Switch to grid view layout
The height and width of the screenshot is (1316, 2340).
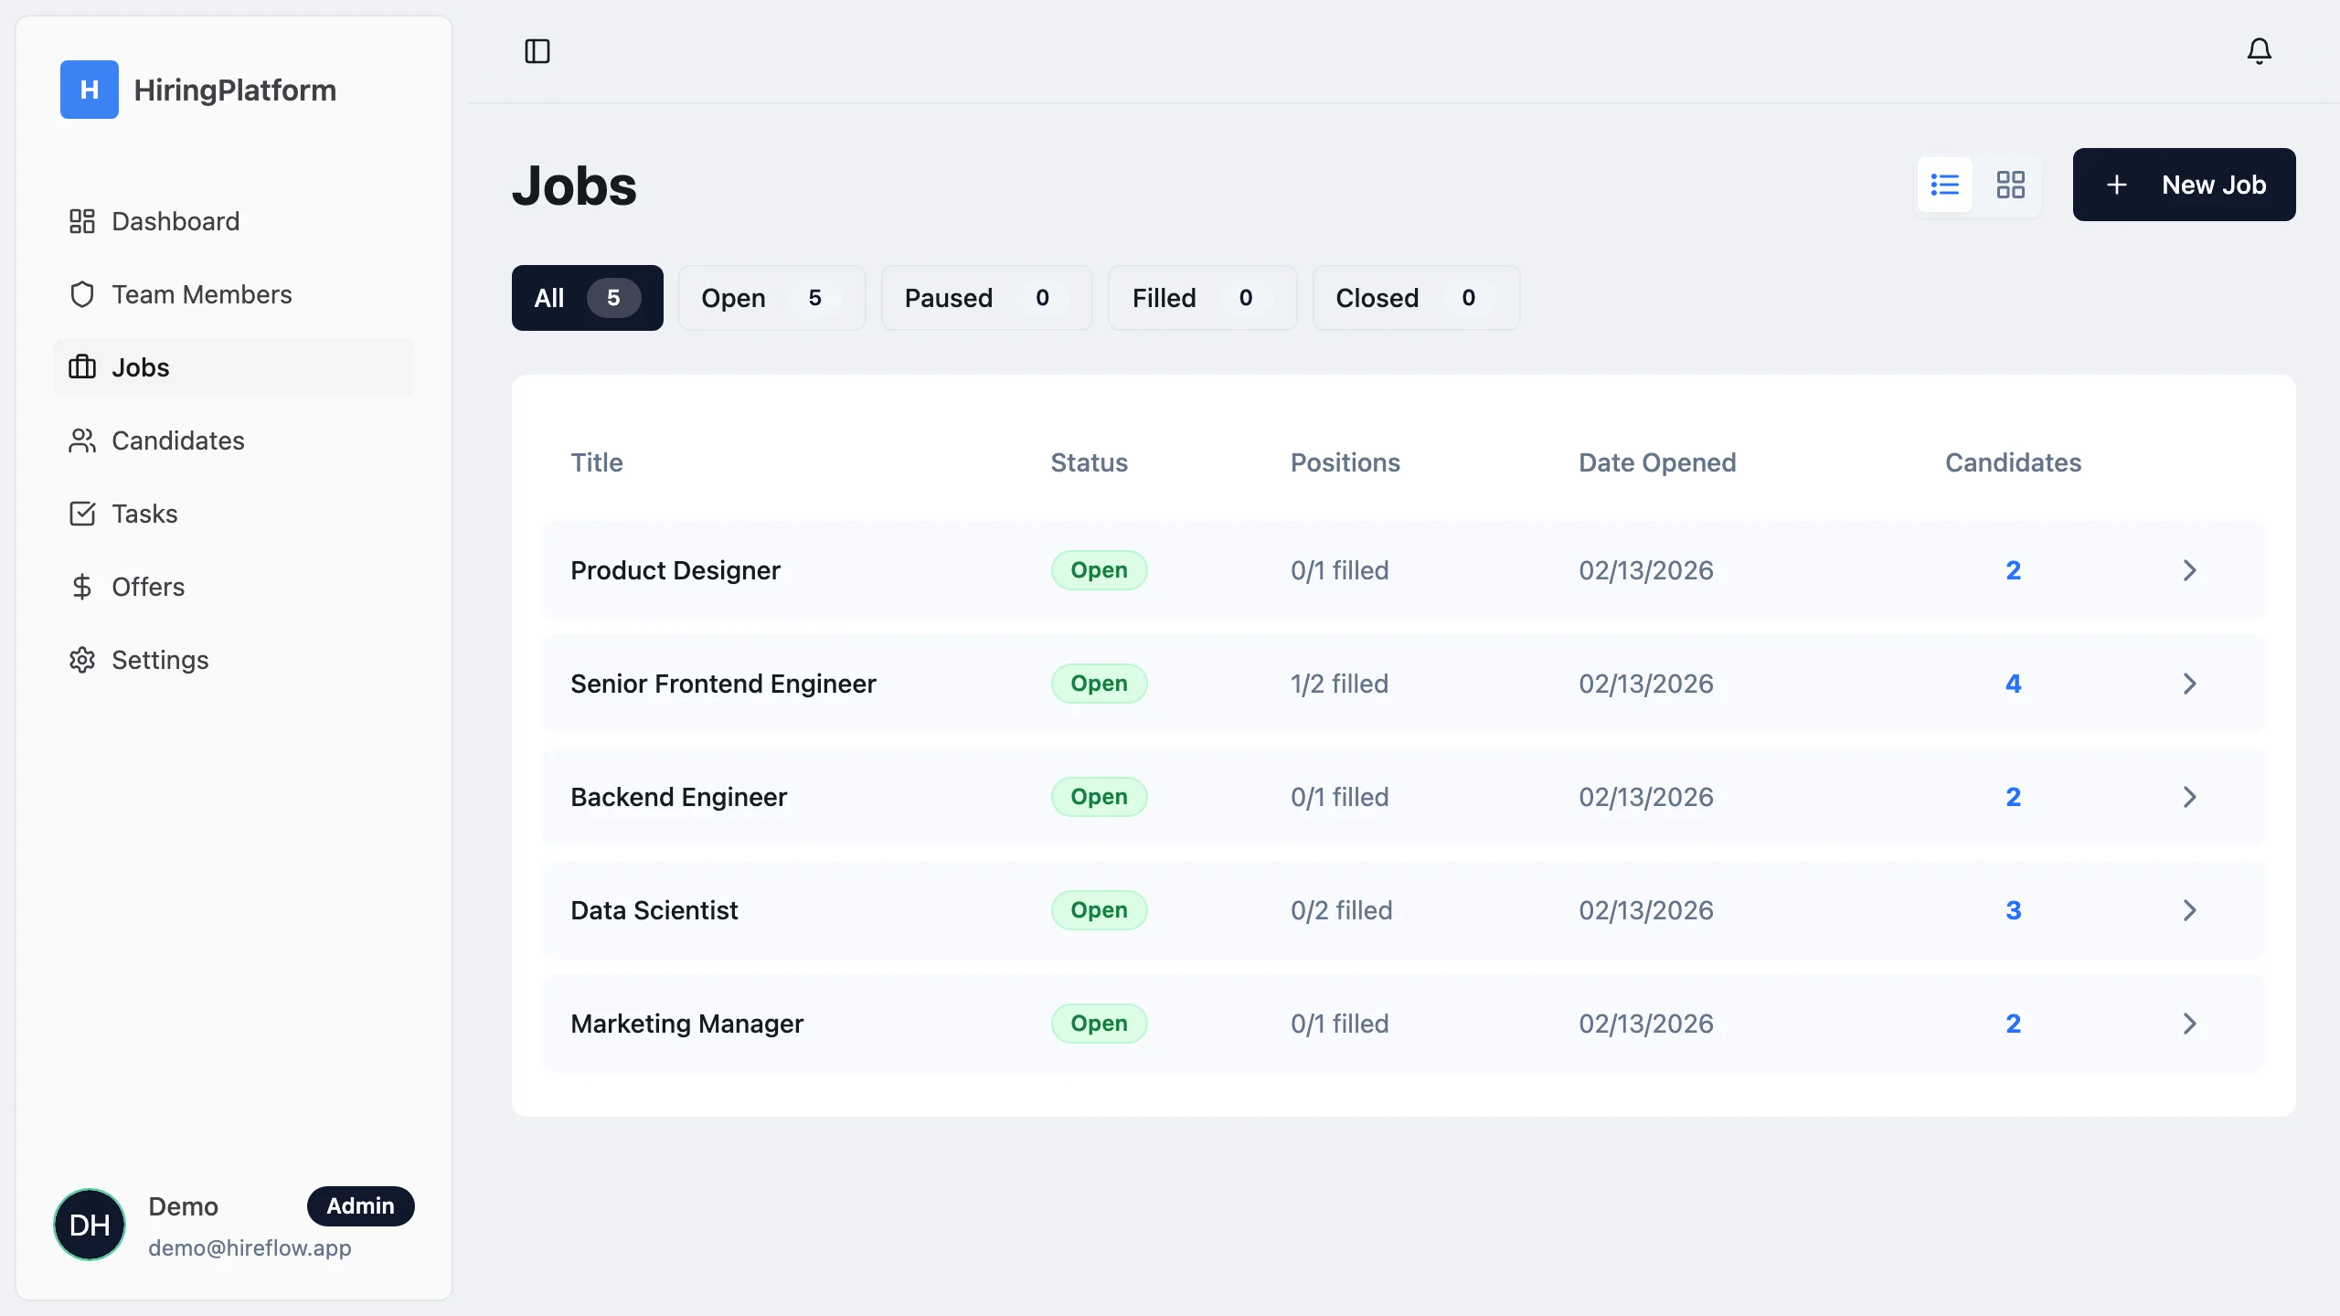click(x=2011, y=185)
